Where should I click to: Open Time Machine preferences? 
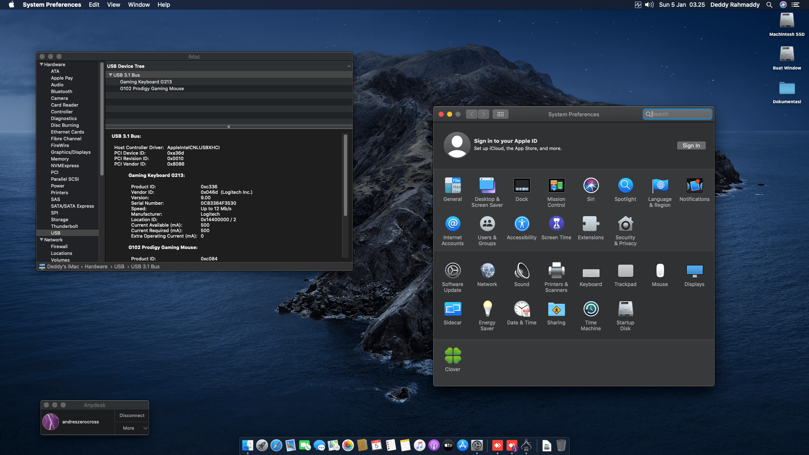591,316
